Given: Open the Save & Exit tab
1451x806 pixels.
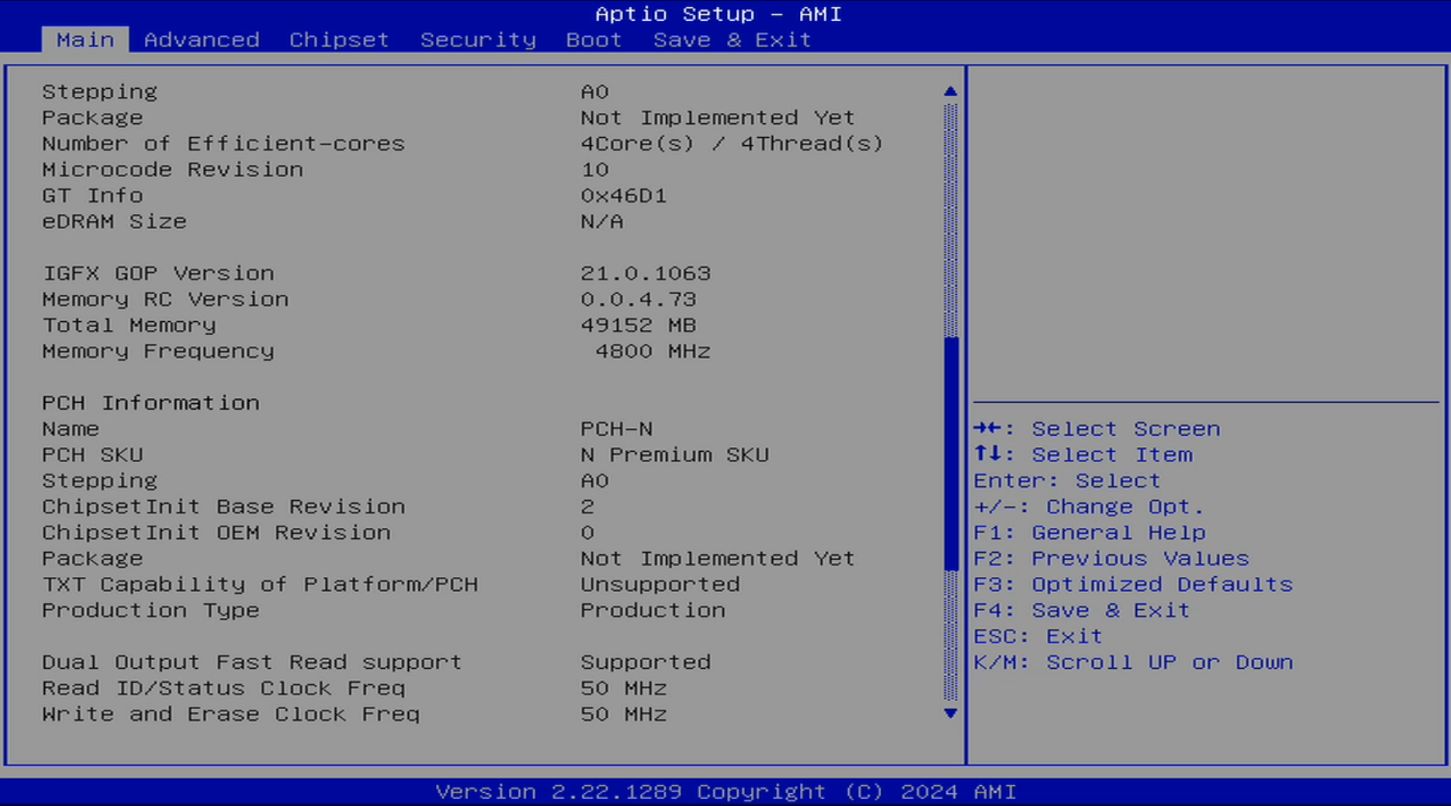Looking at the screenshot, I should click(x=731, y=39).
